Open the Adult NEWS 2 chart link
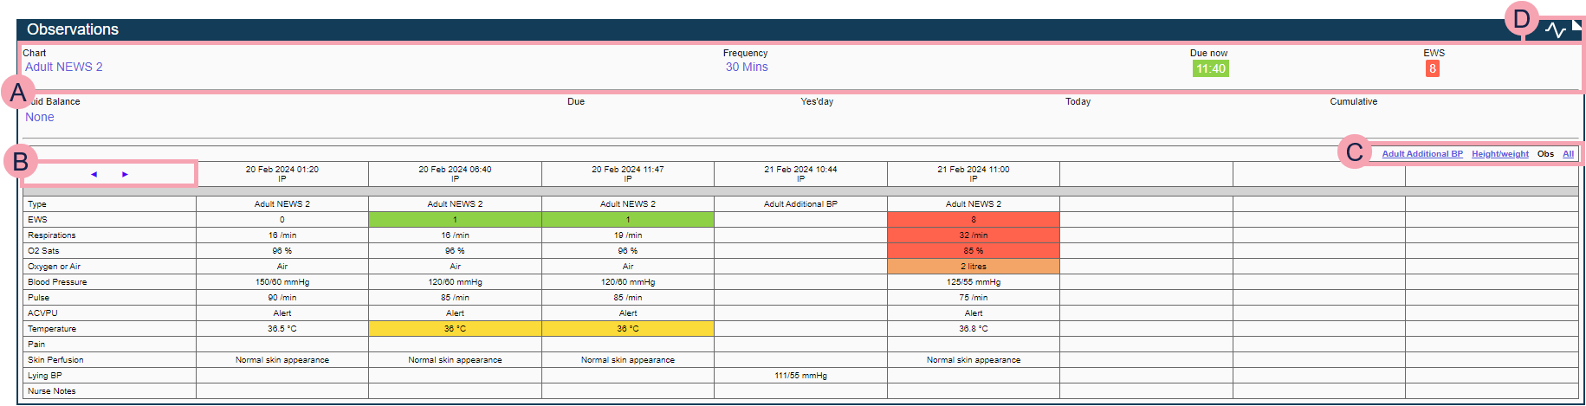 (63, 67)
